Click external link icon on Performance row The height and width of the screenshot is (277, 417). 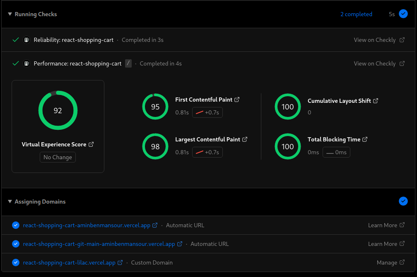pyautogui.click(x=402, y=63)
